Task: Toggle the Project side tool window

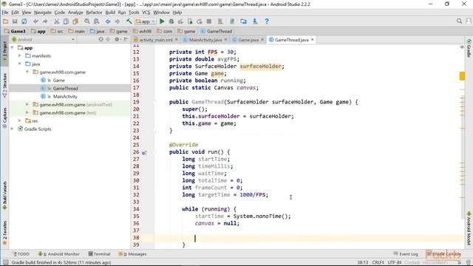Action: 4,52
